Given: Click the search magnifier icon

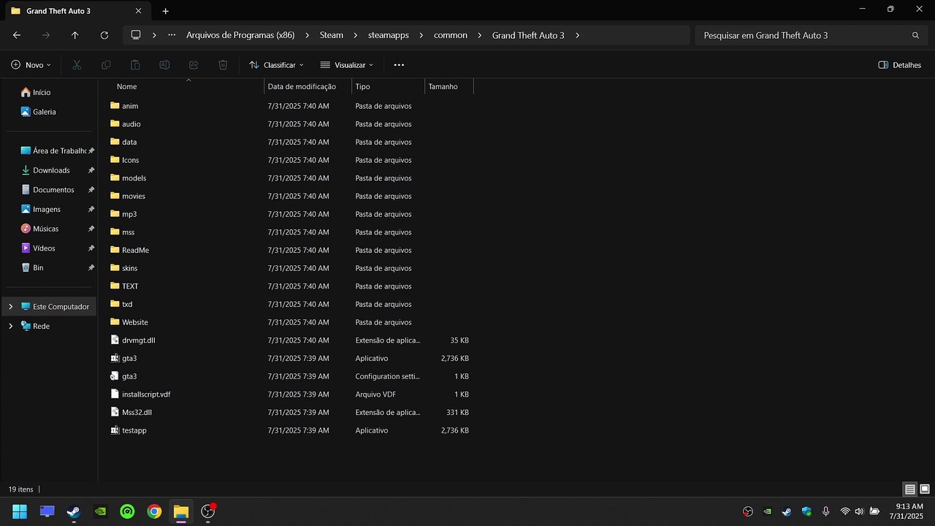Looking at the screenshot, I should [x=916, y=35].
